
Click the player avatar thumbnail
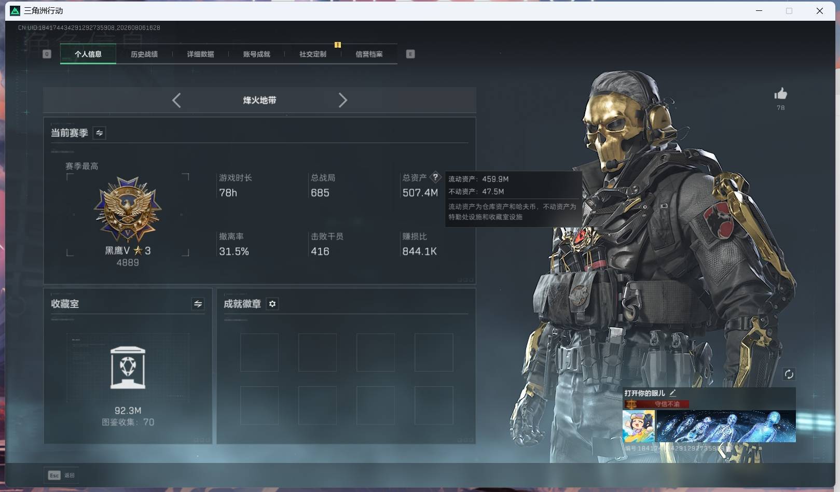click(639, 426)
